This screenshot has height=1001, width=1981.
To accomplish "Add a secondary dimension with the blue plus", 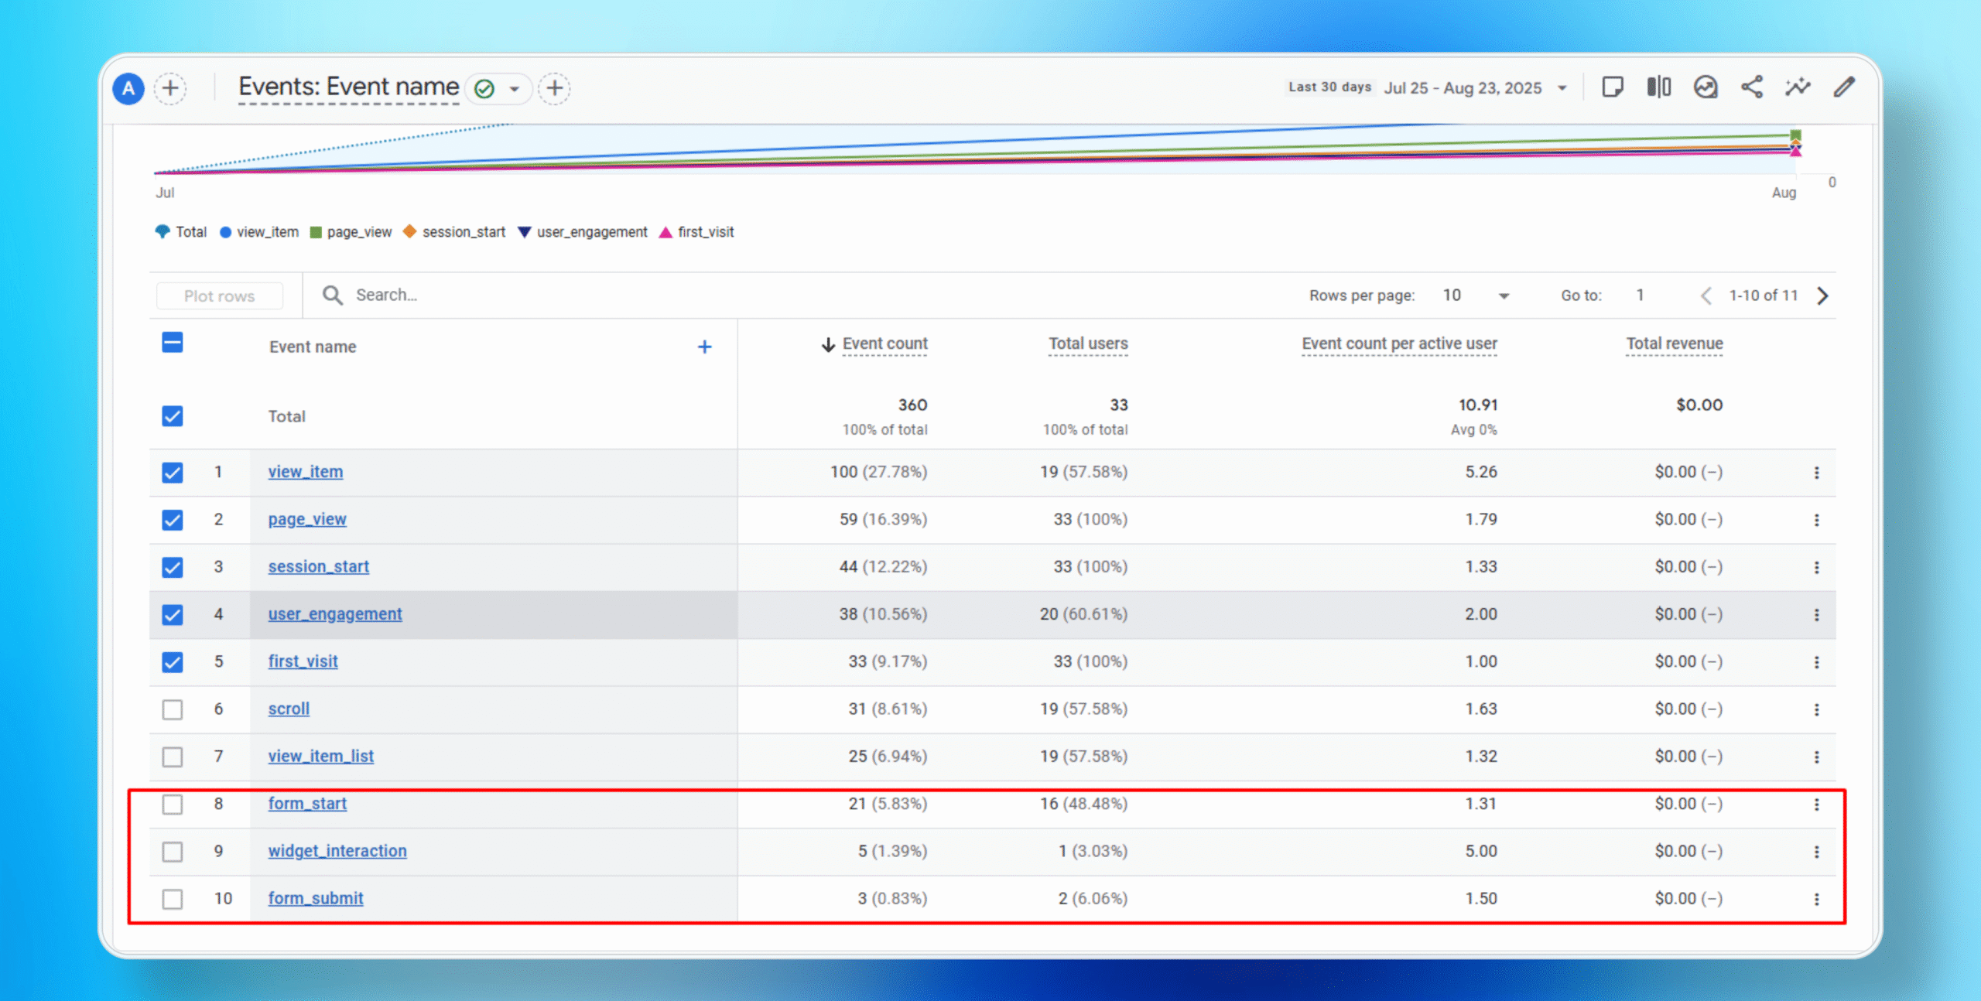I will tap(704, 347).
